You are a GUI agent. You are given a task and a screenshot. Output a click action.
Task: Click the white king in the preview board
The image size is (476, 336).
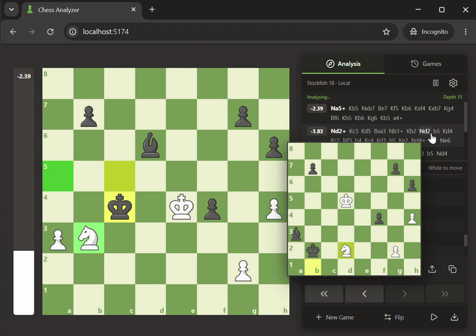(346, 201)
